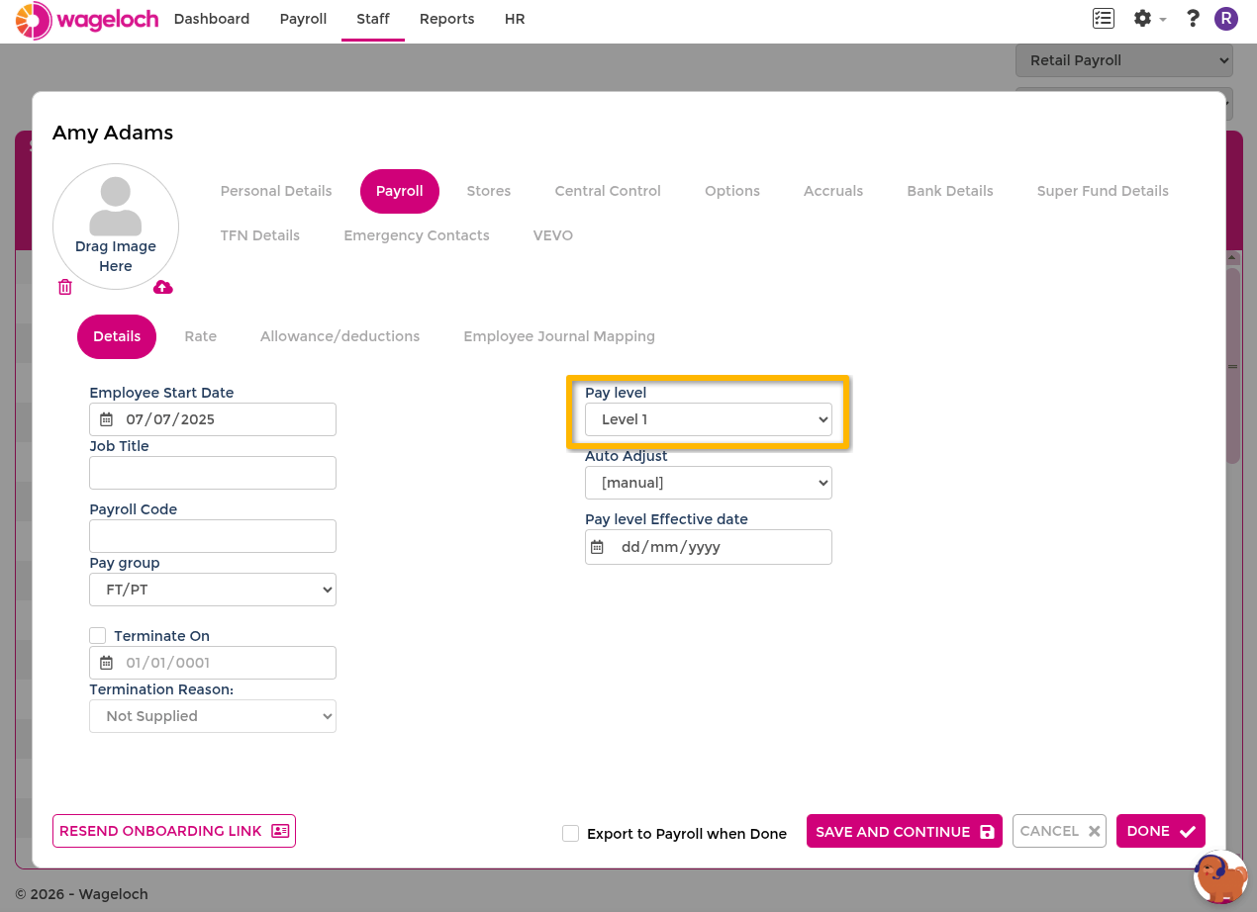Switch to Accruals tab
Viewport: 1257px width, 912px height.
tap(833, 191)
